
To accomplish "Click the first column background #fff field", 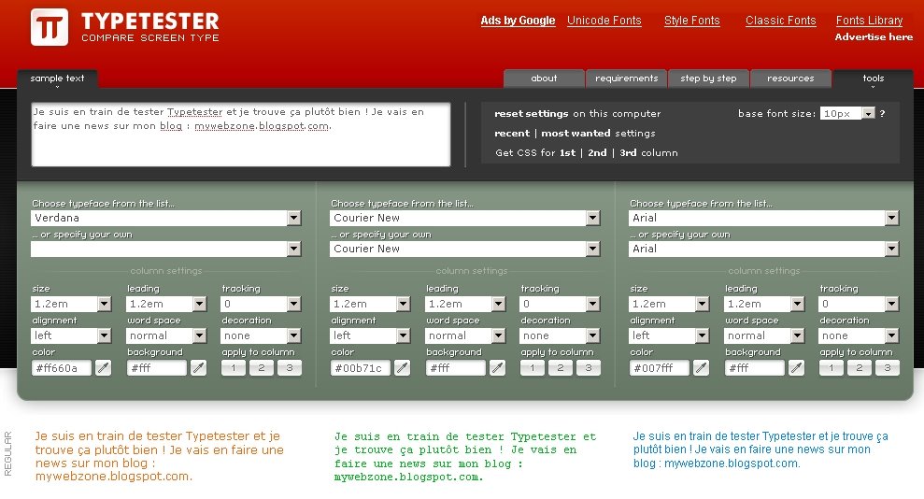I will coord(157,368).
